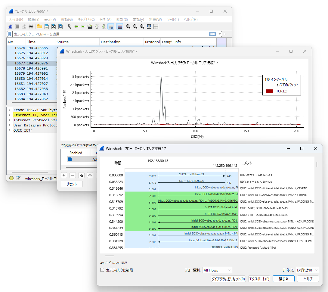The width and height of the screenshot is (328, 292).
Task: Select the flow row at time 0.344200
Action: tap(207, 222)
